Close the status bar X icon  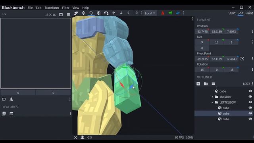(75, 137)
